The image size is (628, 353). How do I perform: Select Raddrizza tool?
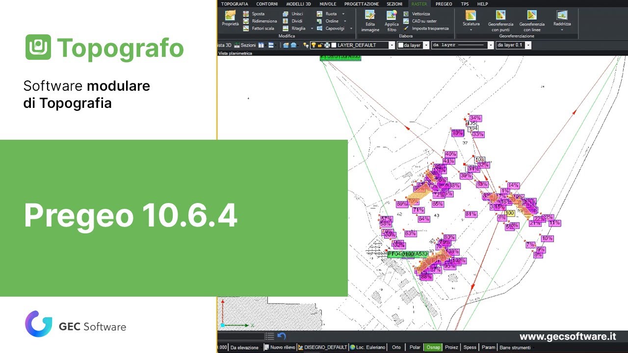tap(562, 21)
